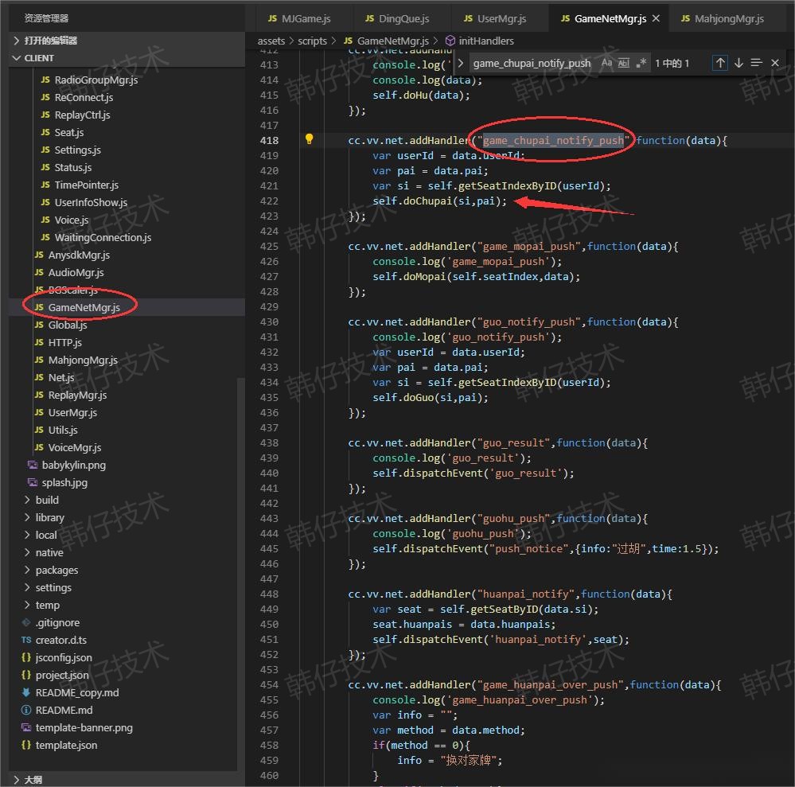Expand the temp folder
This screenshot has width=795, height=787.
point(47,606)
